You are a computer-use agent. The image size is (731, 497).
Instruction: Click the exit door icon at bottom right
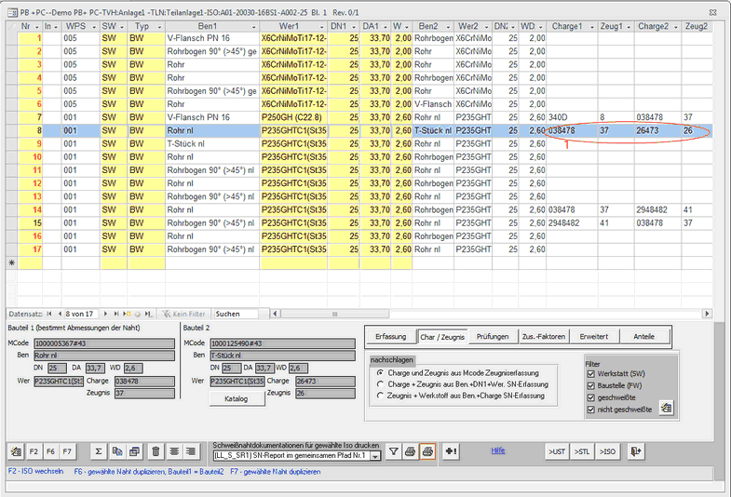[x=636, y=451]
